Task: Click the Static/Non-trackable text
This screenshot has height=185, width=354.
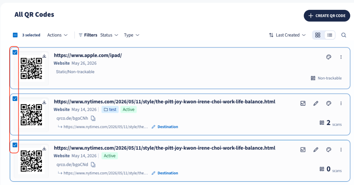Action: pos(75,72)
